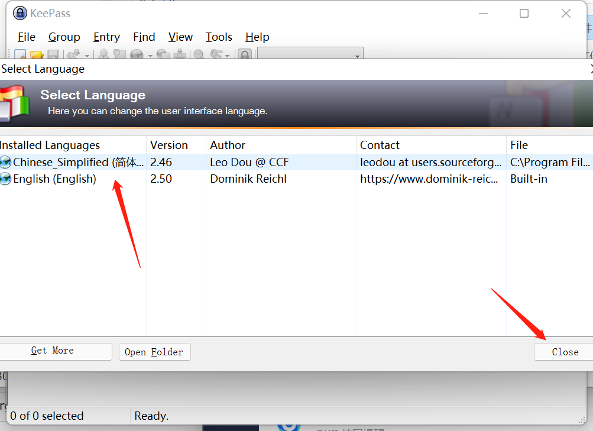The width and height of the screenshot is (593, 431).
Task: Click the Copy URL toolbar icon
Action: pyautogui.click(x=163, y=54)
